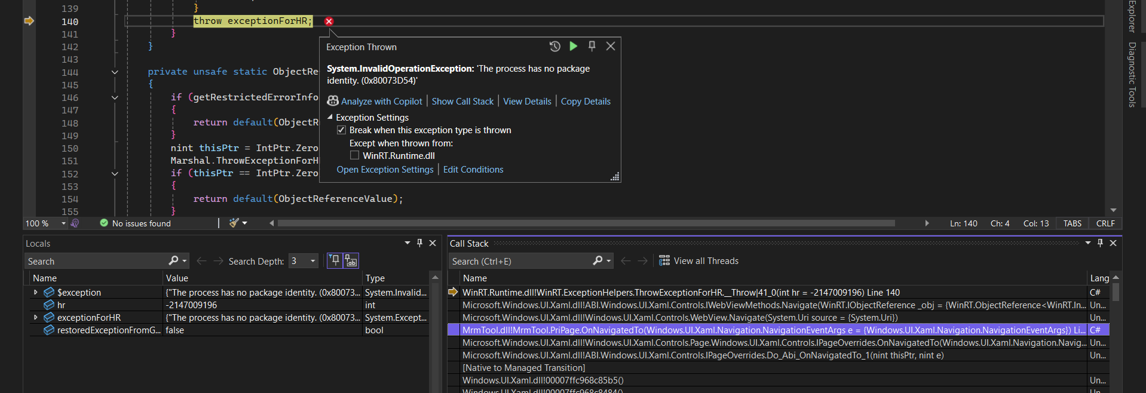Click the Show Call Stack link
1146x393 pixels.
coord(462,102)
